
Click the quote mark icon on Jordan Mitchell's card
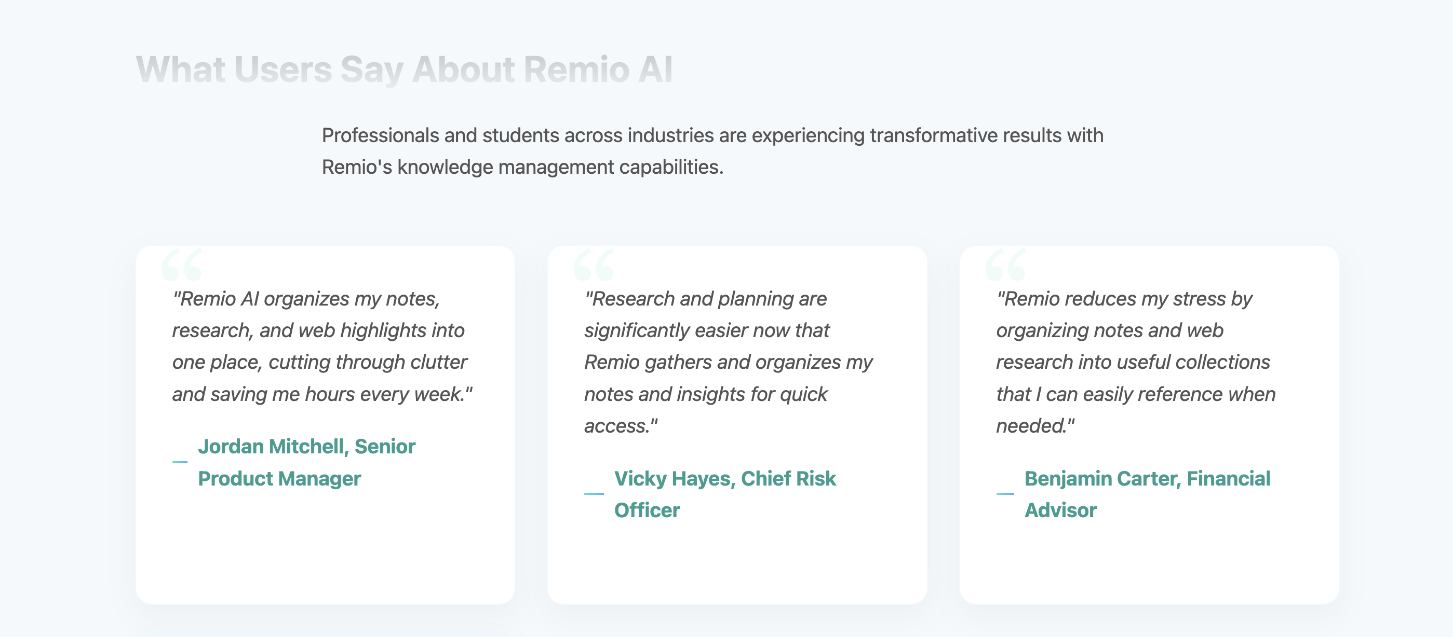181,264
